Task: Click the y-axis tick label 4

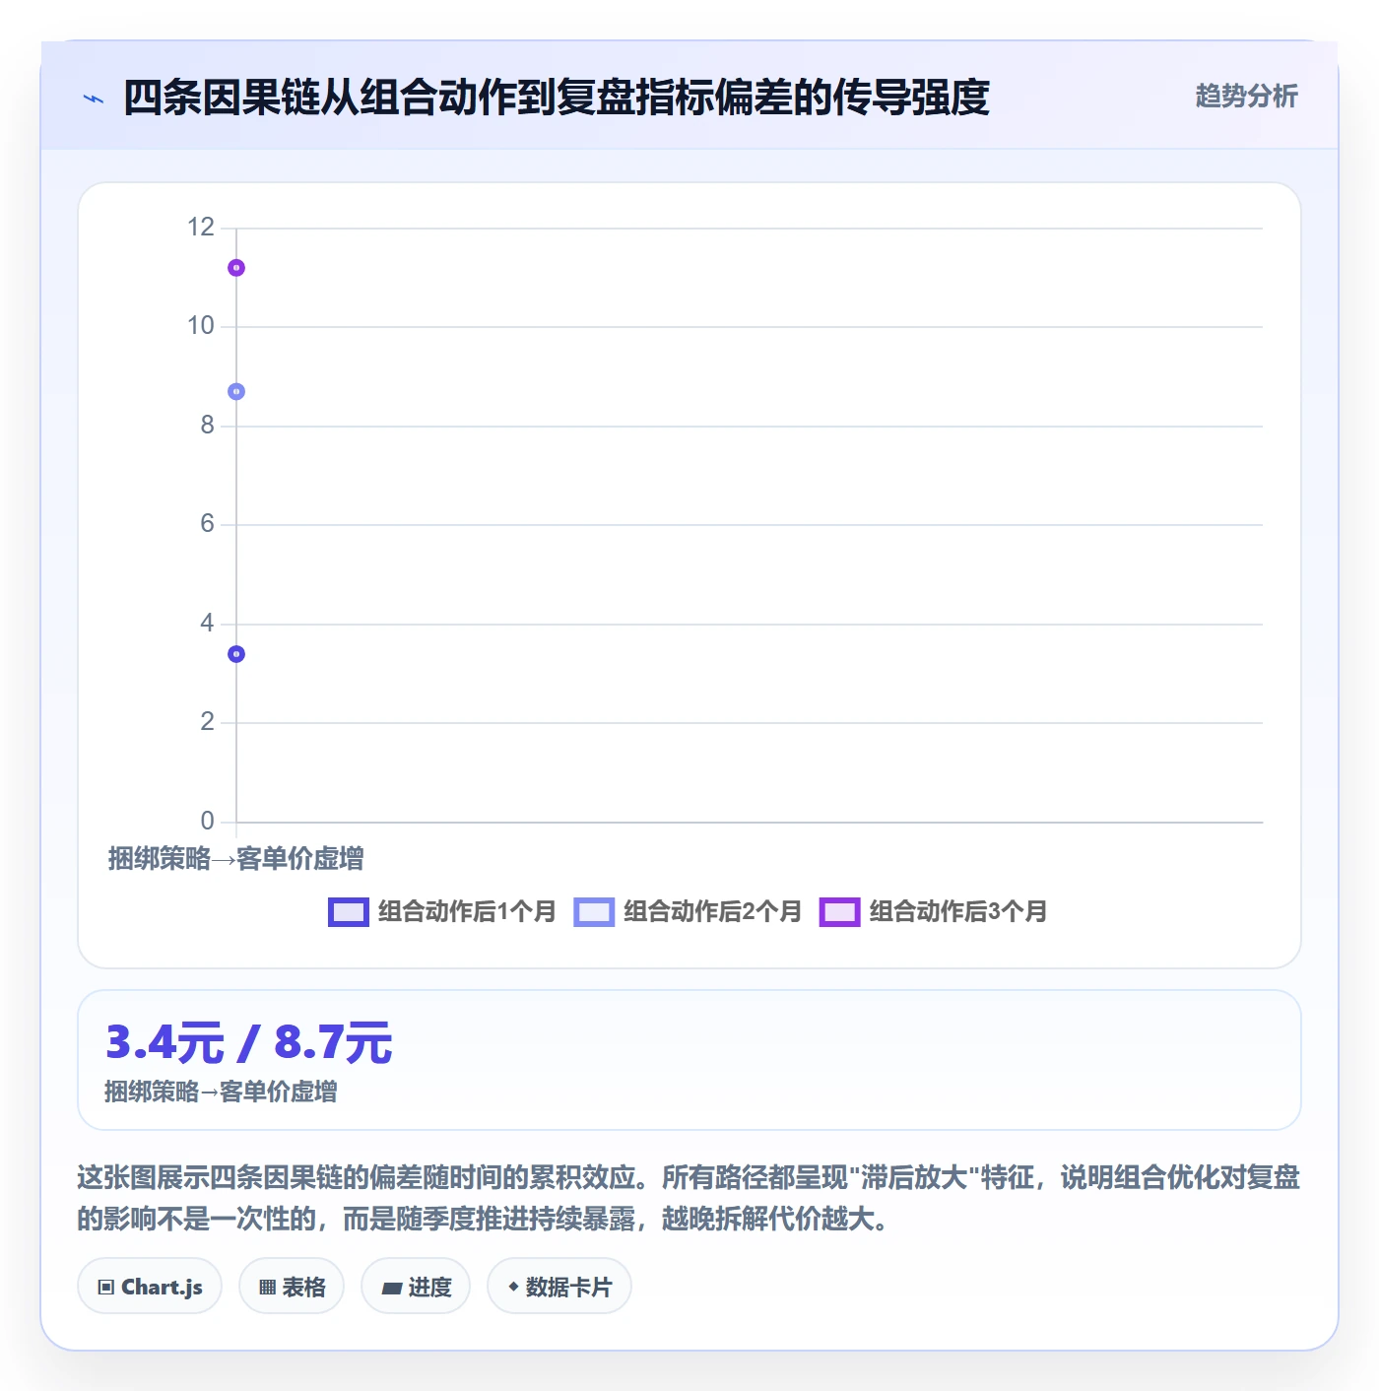Action: pyautogui.click(x=207, y=624)
